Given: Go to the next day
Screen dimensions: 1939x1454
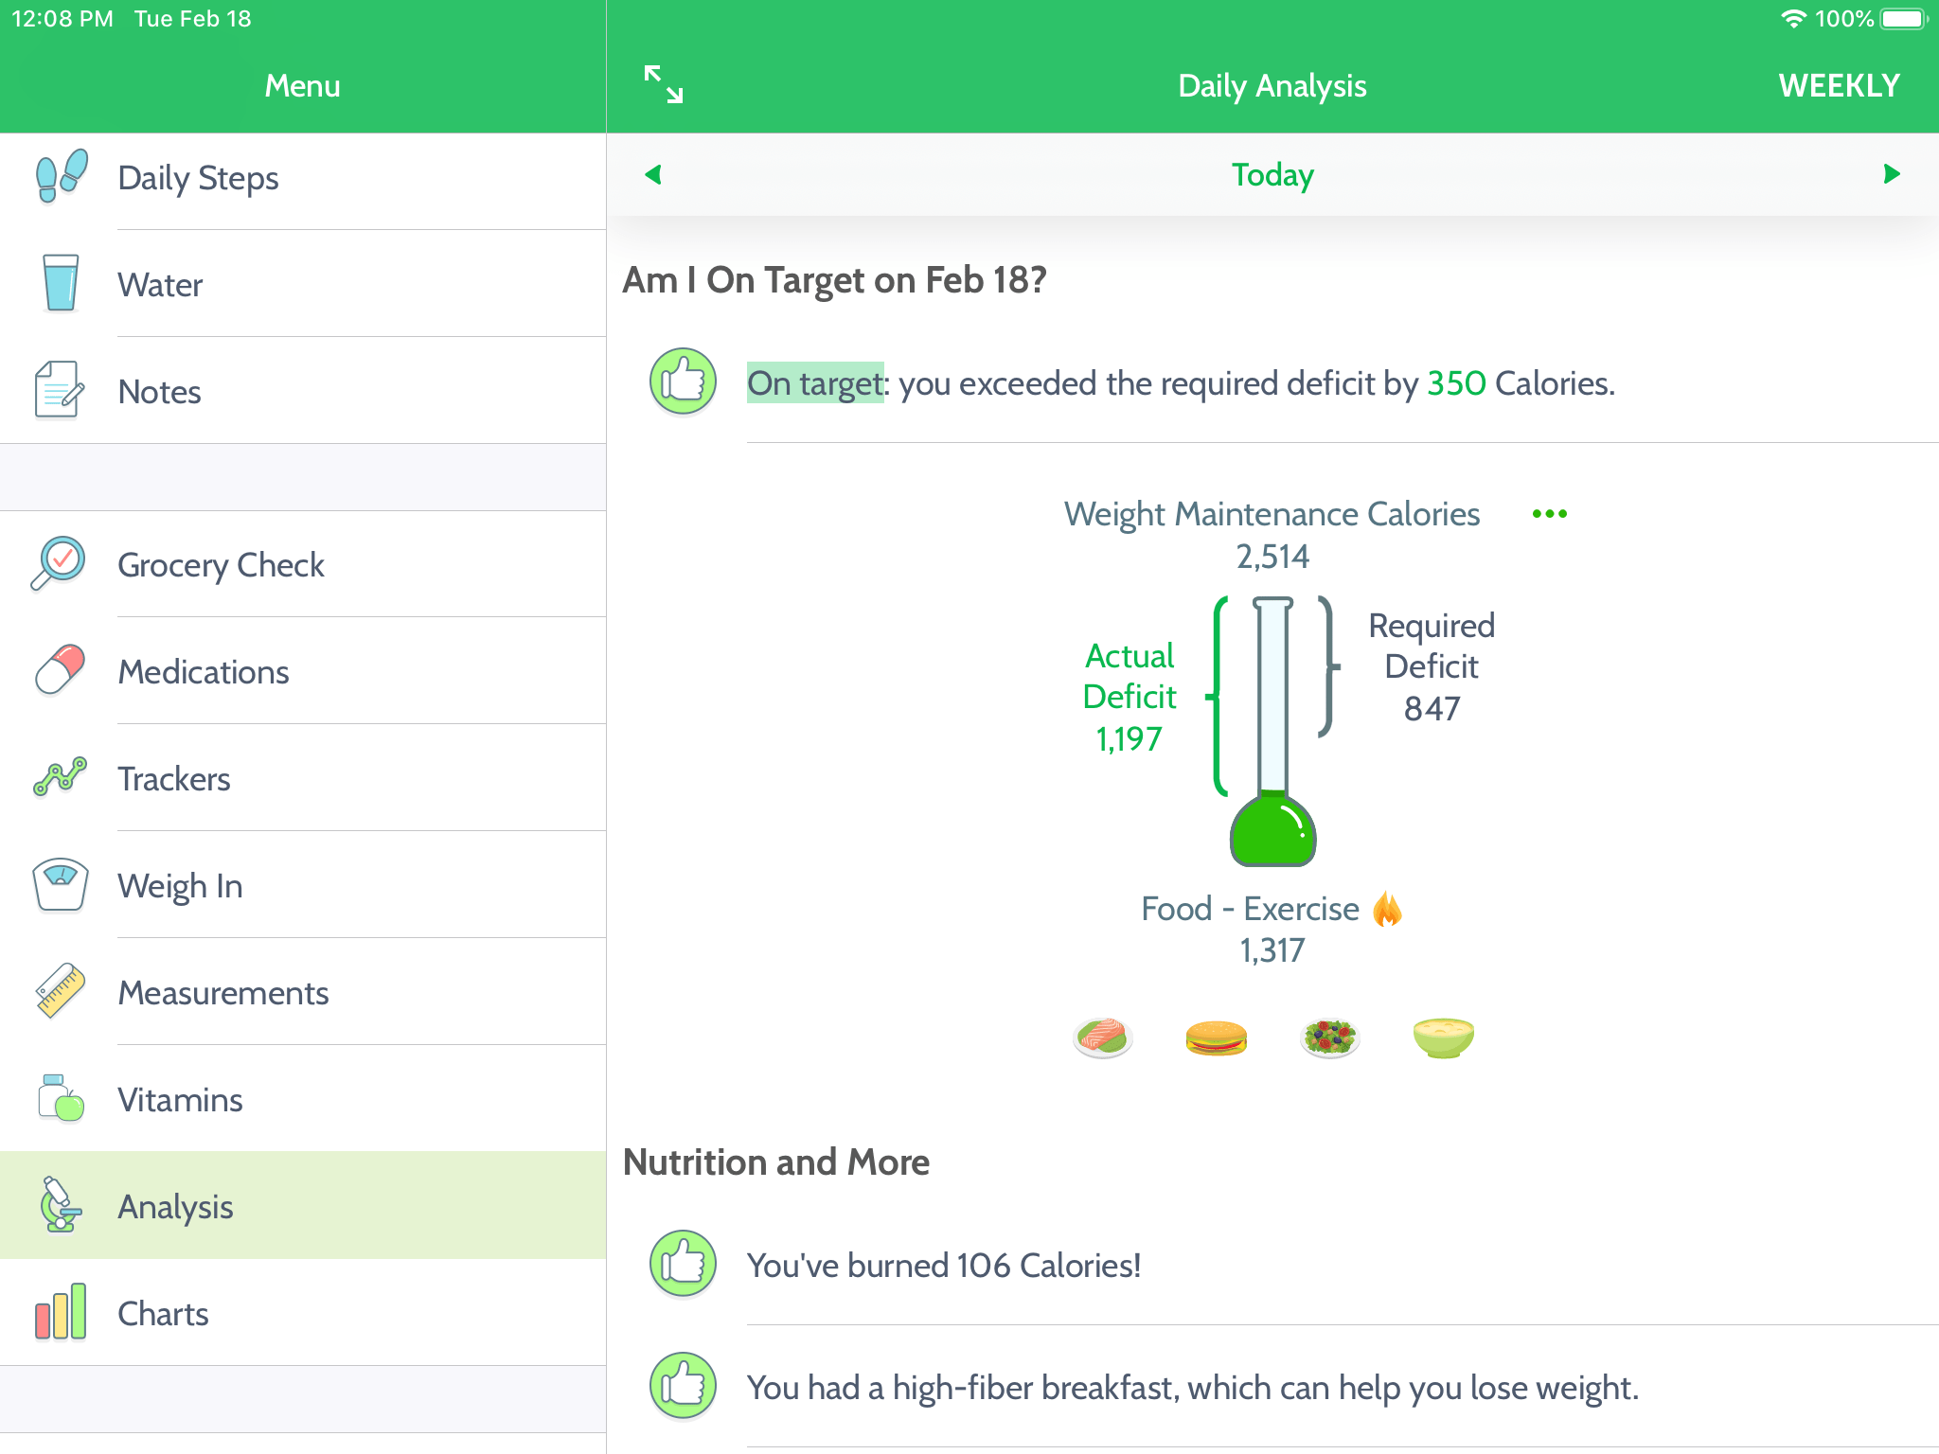Looking at the screenshot, I should (1891, 174).
